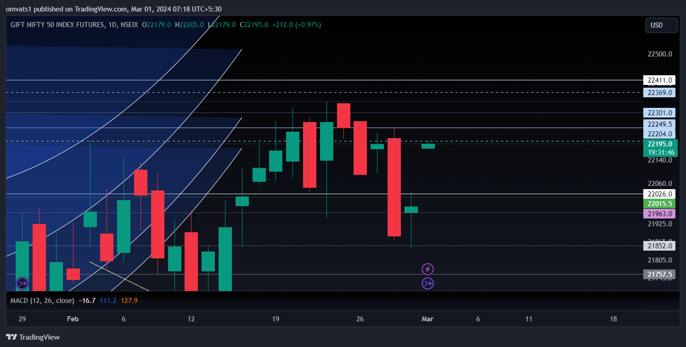Click the high value H22205.0
Viewport: 686px width, 347px height.
click(x=190, y=25)
